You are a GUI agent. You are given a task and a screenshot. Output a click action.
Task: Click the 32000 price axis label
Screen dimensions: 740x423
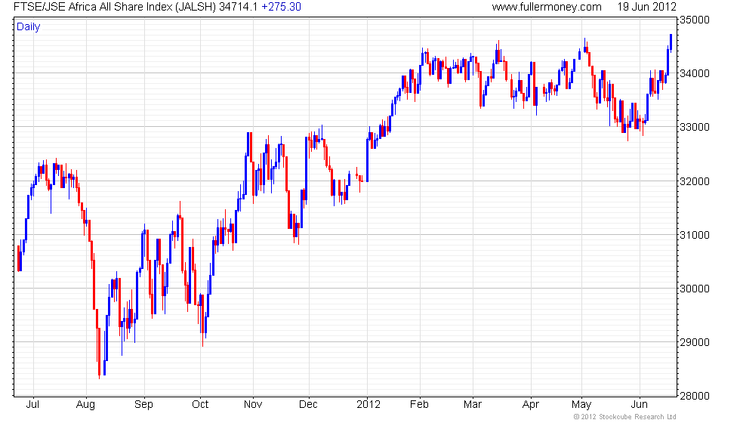click(x=694, y=181)
